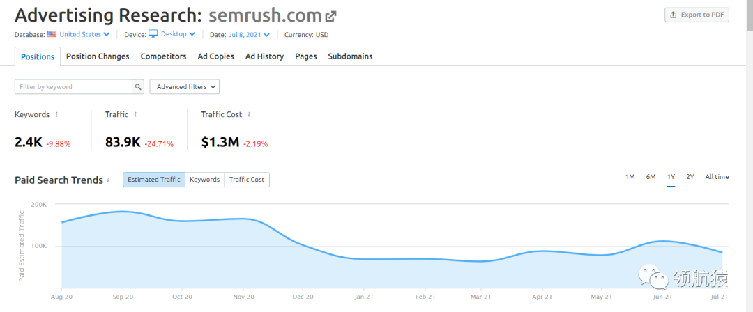Open the United States database dropdown
The image size is (753, 312).
tap(84, 35)
